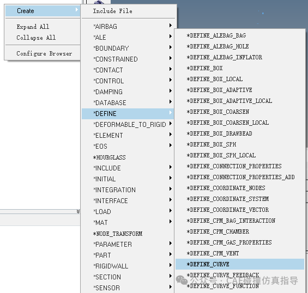Click the browser panel collapse chevron

78,211
